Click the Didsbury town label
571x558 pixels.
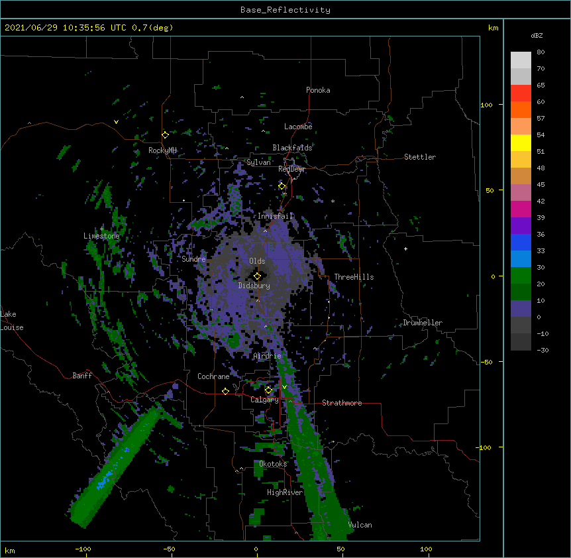(254, 286)
